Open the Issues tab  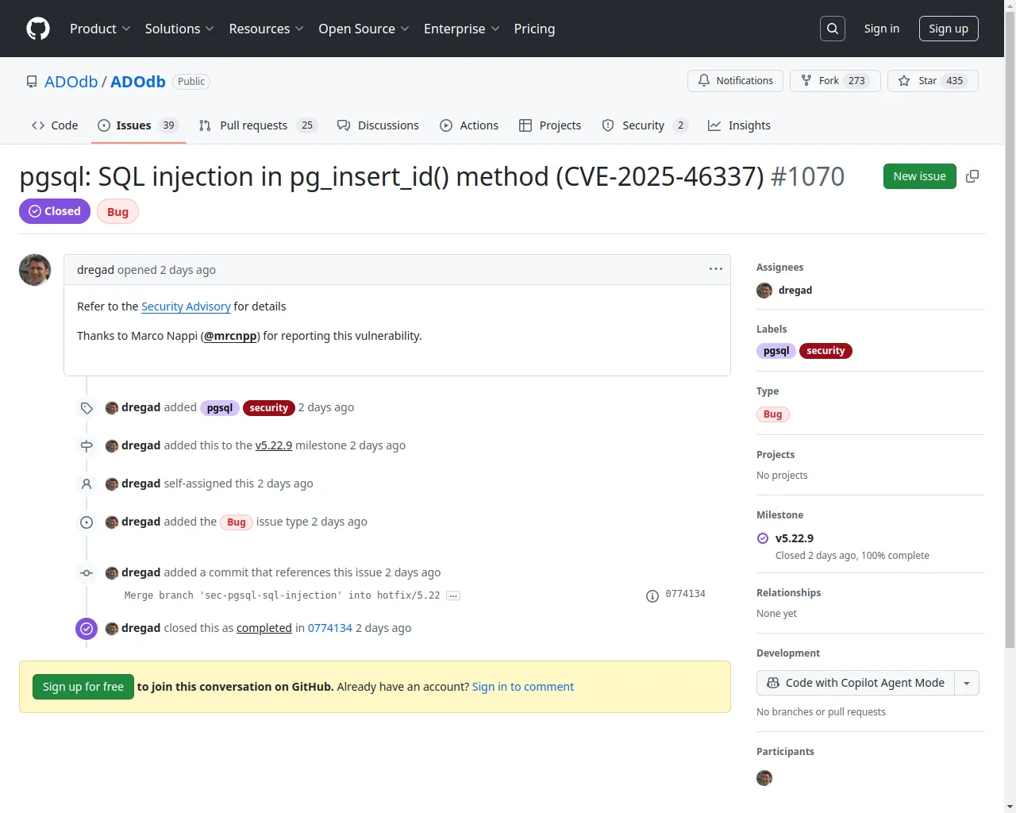coord(138,125)
